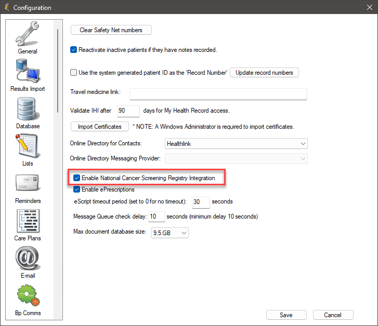This screenshot has height=326, width=378.
Task: Open the E-mail at-sign icon
Action: pyautogui.click(x=28, y=259)
